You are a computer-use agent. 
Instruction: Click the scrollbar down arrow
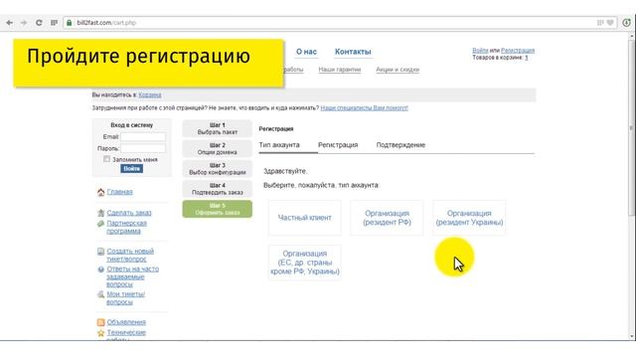[632, 337]
